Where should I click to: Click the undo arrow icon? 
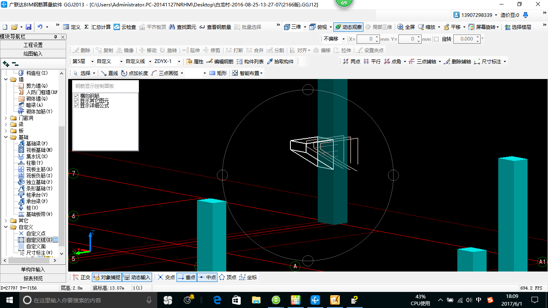click(x=40, y=27)
